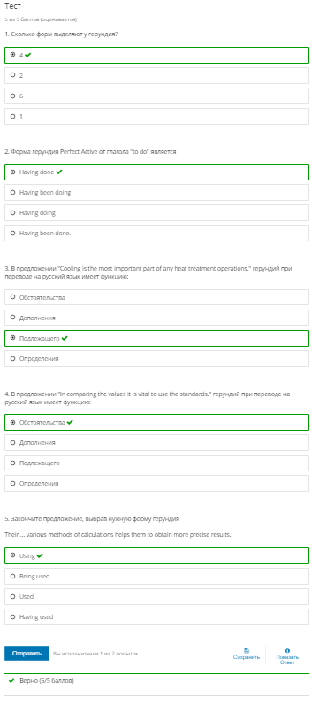
Task: Choose the 'Having doing' answer
Action: click(x=156, y=212)
